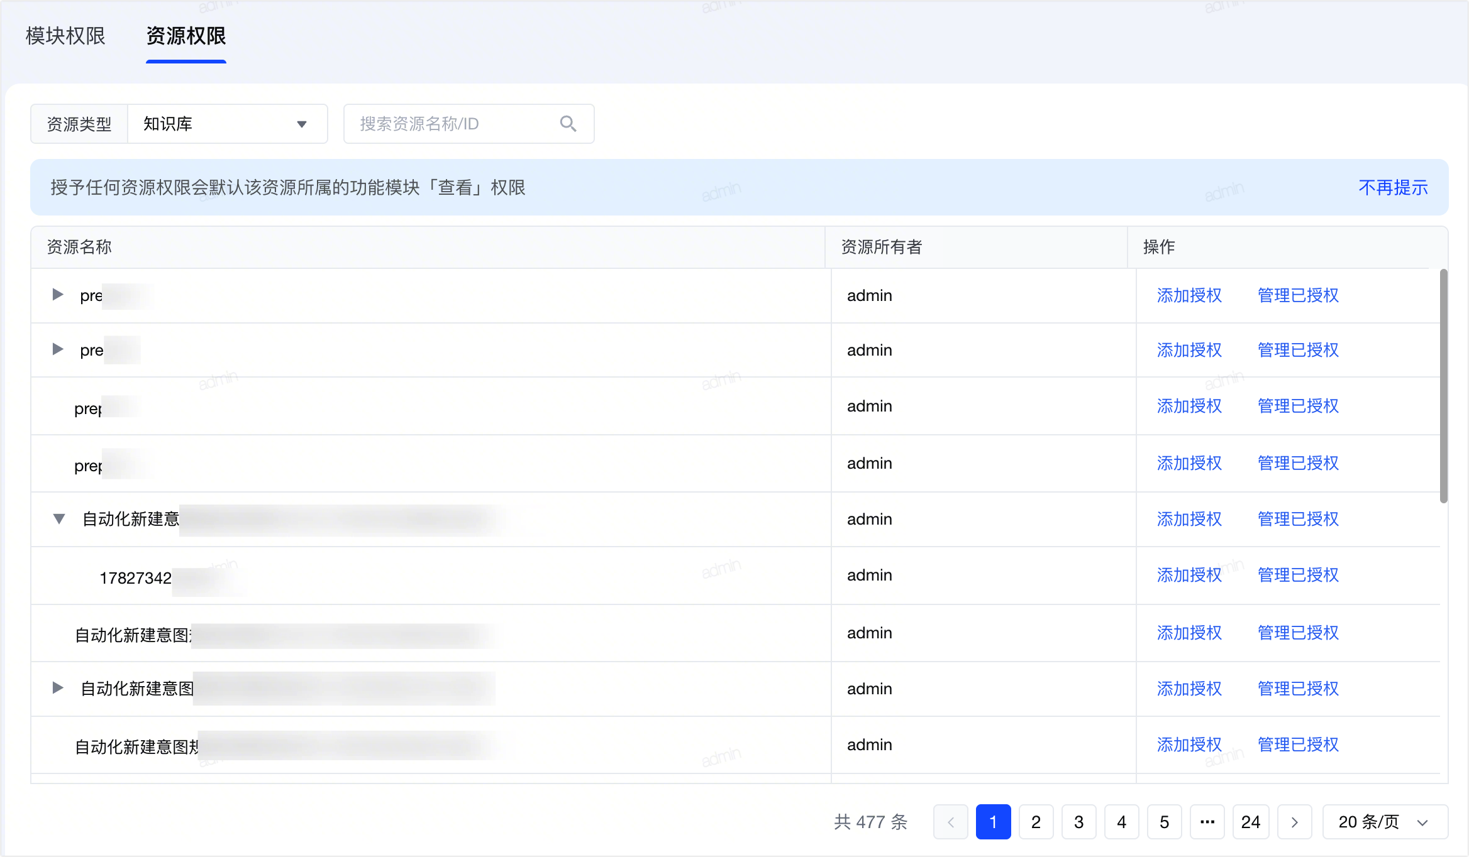Go to pagination page 2
Screen dimensions: 1469x857
1036,822
